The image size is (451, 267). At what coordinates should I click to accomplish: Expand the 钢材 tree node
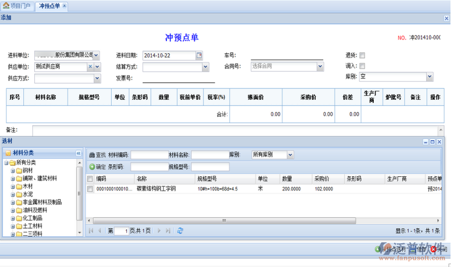click(x=12, y=171)
